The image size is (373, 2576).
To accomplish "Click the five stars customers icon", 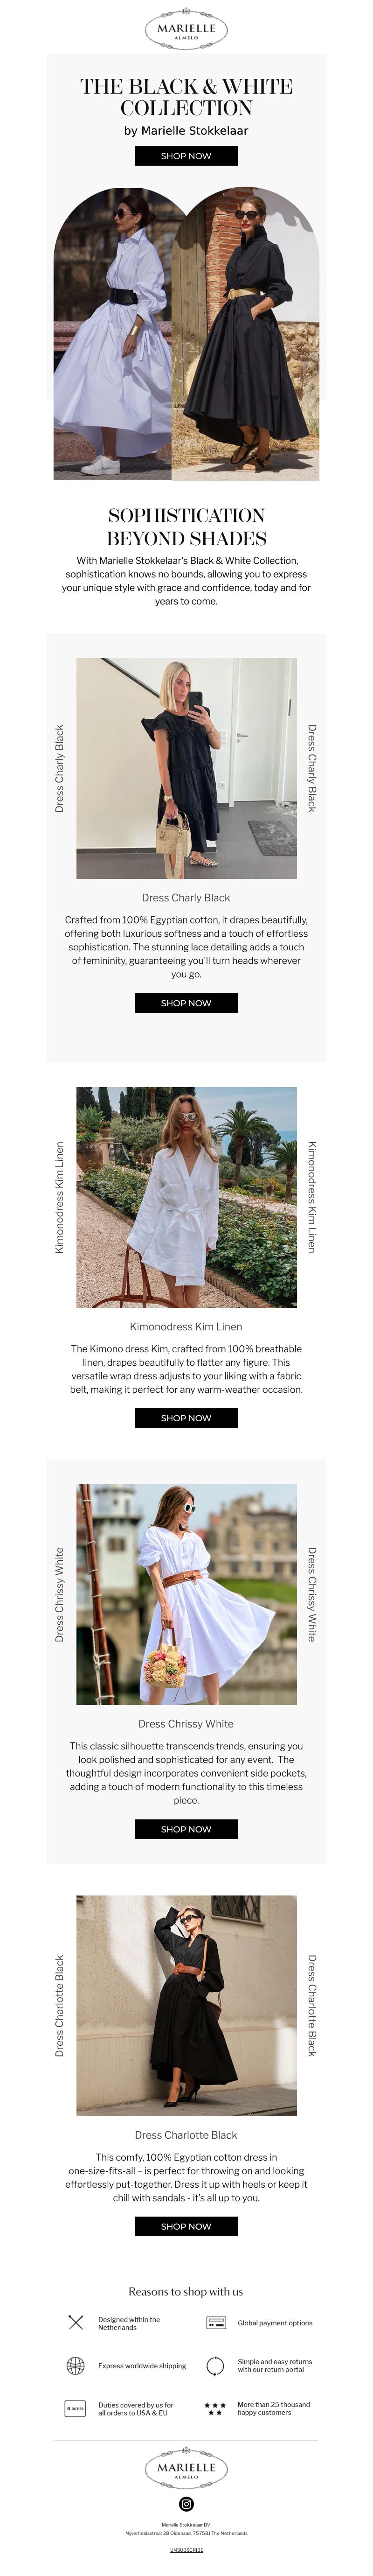I will [x=215, y=2409].
